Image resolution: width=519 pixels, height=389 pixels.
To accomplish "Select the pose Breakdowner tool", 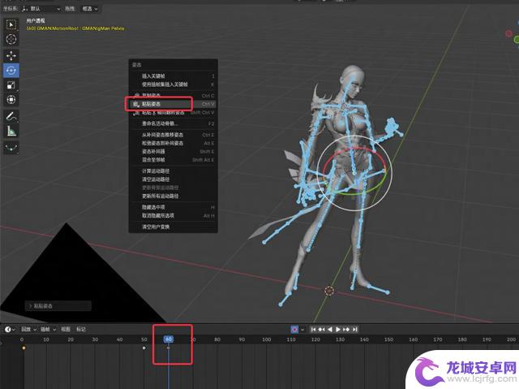I will [11, 148].
